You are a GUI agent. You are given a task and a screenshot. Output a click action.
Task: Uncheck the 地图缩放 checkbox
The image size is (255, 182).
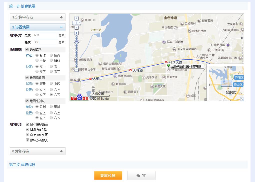pos(27,50)
